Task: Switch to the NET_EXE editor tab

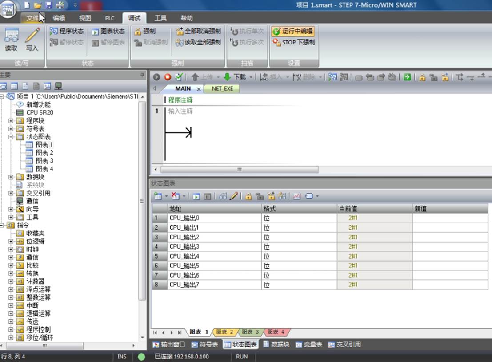Action: [222, 89]
